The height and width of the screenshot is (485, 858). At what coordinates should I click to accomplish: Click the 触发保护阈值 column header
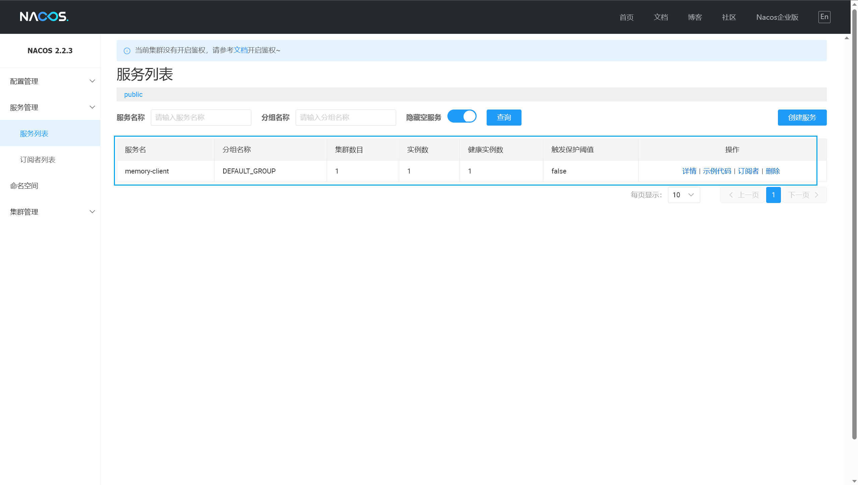pyautogui.click(x=591, y=150)
